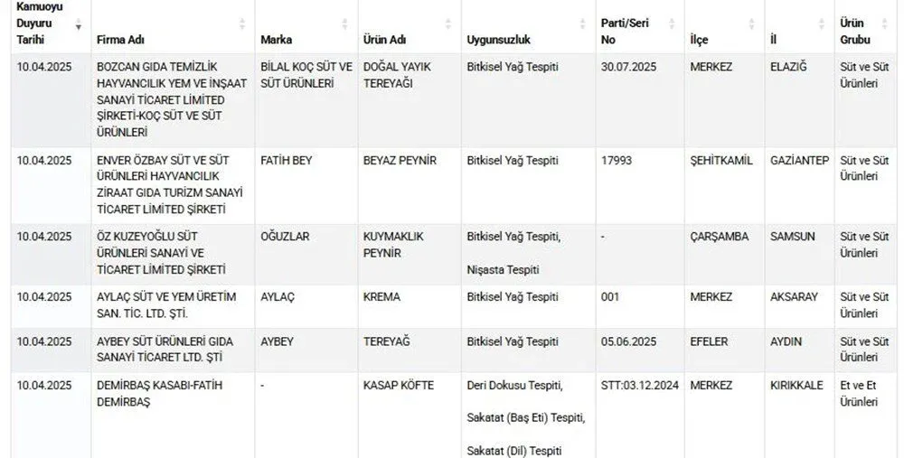Screen dimensions: 904x458
Task: Click the Et ve Et Ürünleri group cell
Action: click(x=860, y=394)
